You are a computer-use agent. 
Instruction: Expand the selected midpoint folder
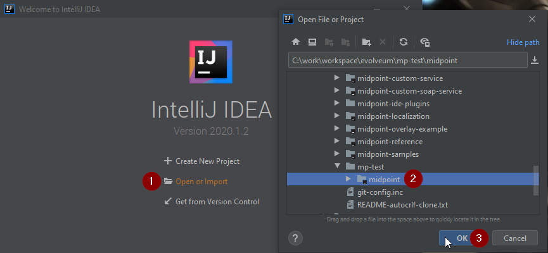click(x=348, y=179)
